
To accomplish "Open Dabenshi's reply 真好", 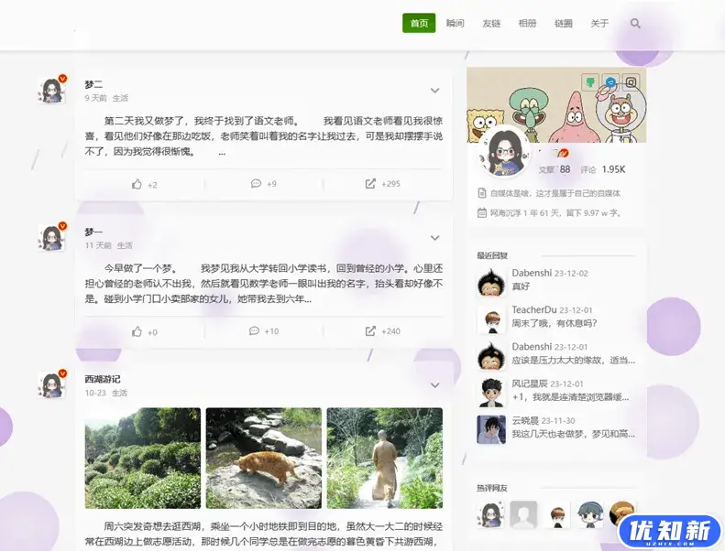I will coord(521,286).
